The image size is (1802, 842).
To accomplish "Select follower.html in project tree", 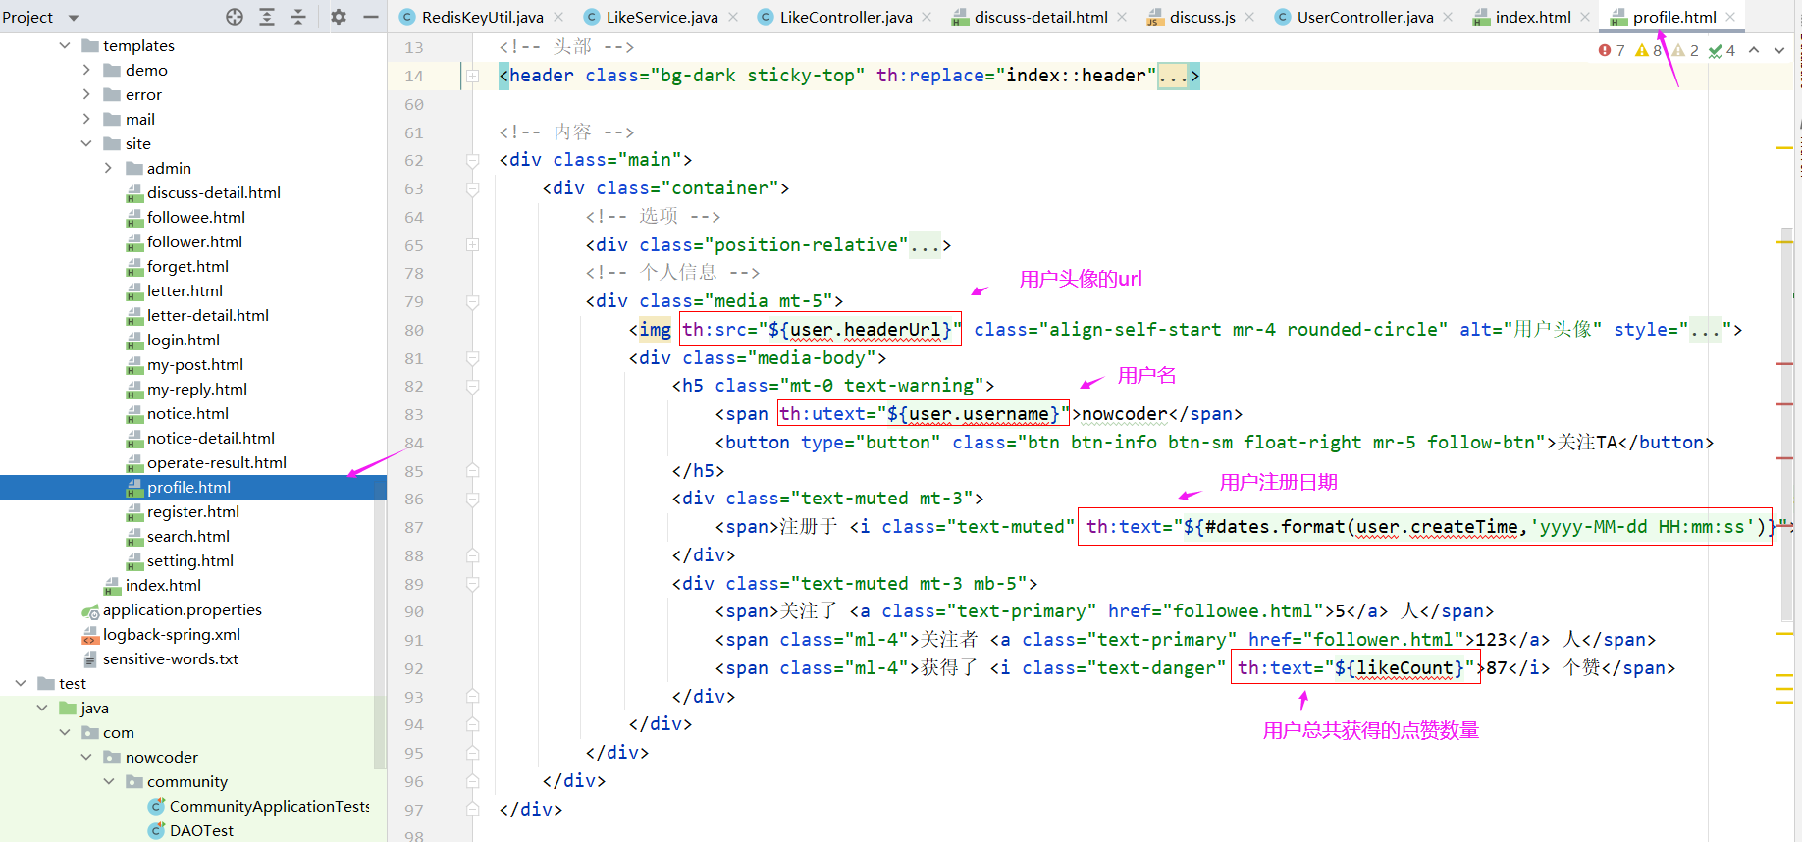I will 194,241.
